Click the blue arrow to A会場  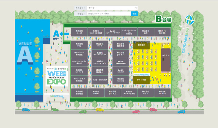[64, 34]
